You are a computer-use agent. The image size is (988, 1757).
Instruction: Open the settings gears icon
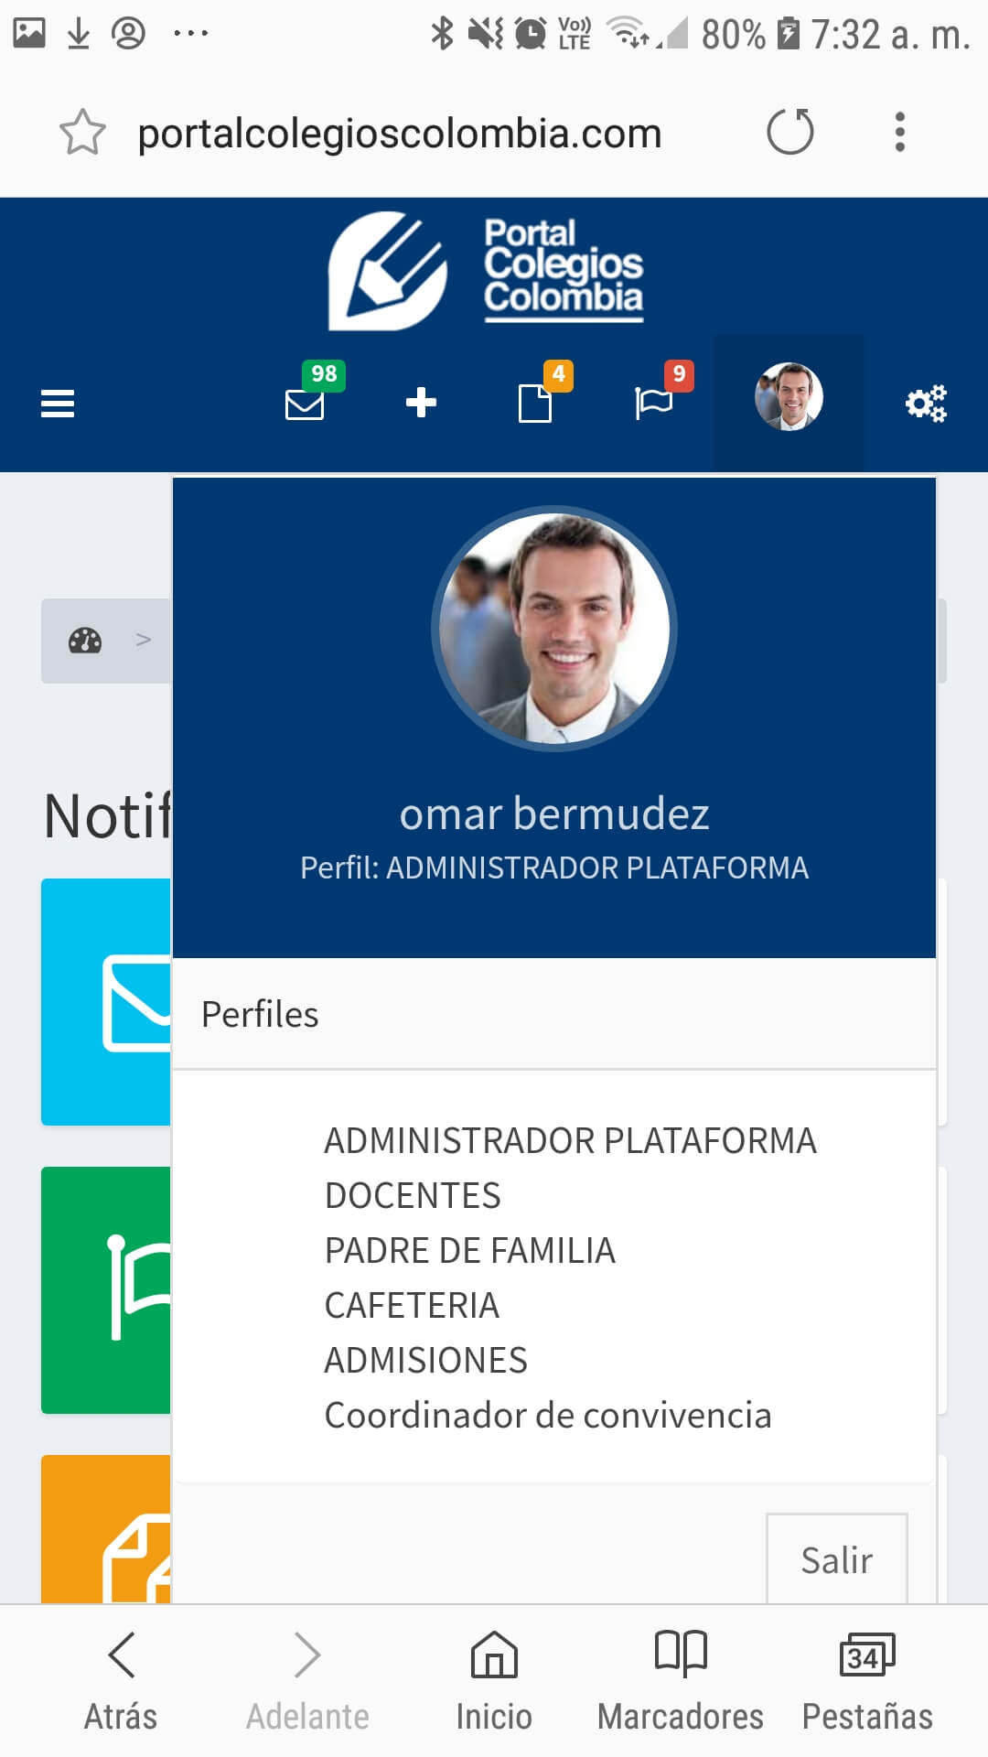(926, 403)
